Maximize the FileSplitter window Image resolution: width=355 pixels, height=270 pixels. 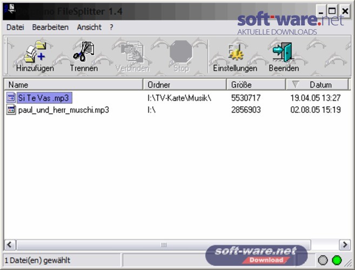332,11
